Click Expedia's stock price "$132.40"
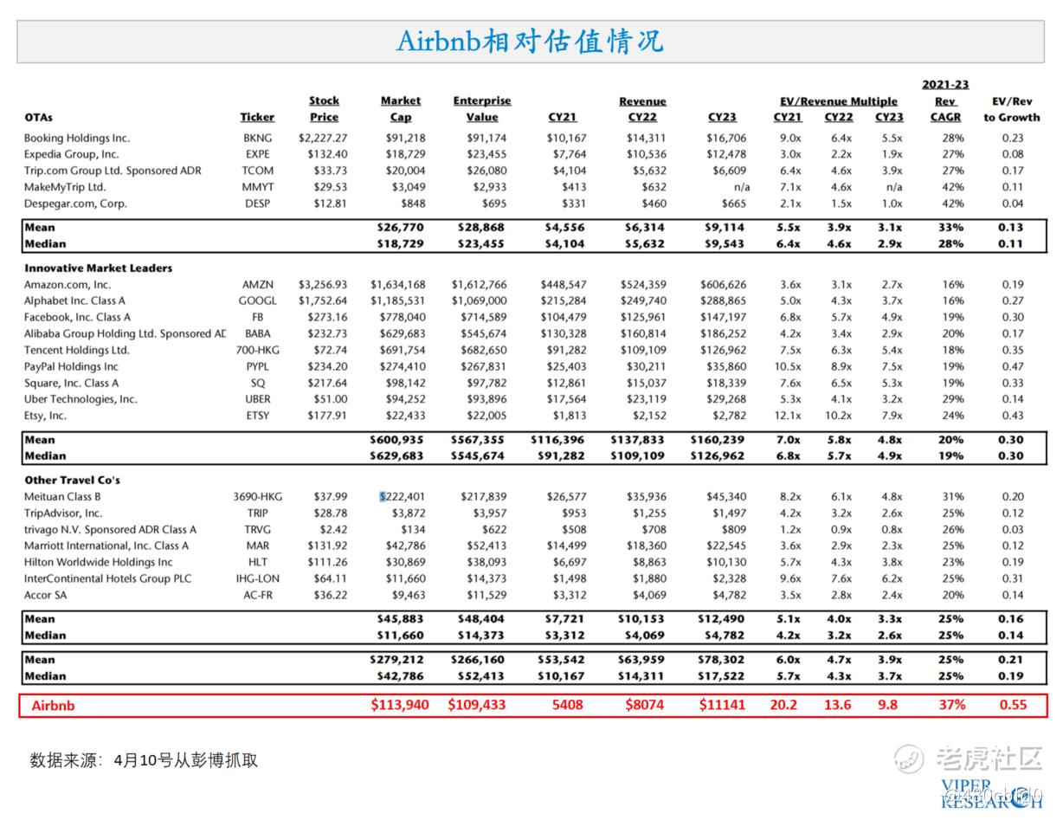Image resolution: width=1063 pixels, height=820 pixels. point(327,154)
